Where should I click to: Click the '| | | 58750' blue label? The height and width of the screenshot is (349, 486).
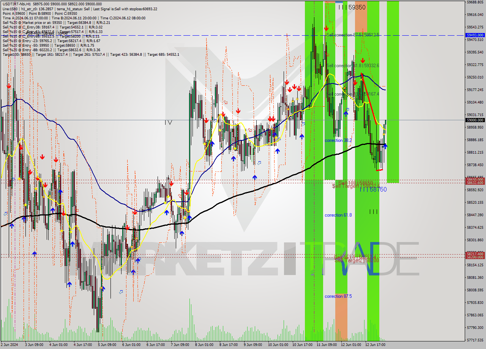[x=373, y=189]
